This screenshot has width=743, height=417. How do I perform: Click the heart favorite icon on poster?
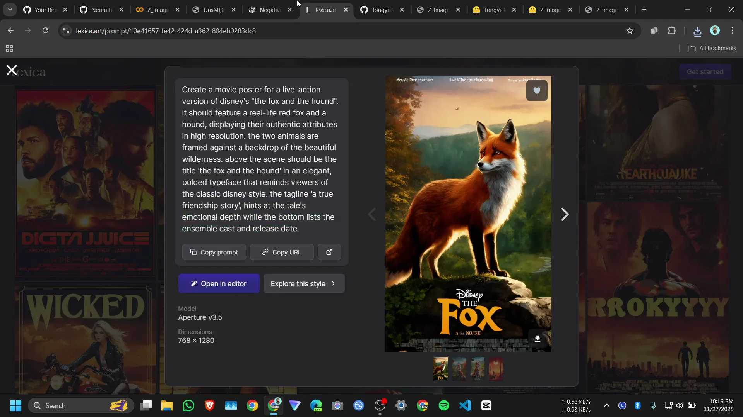536,90
